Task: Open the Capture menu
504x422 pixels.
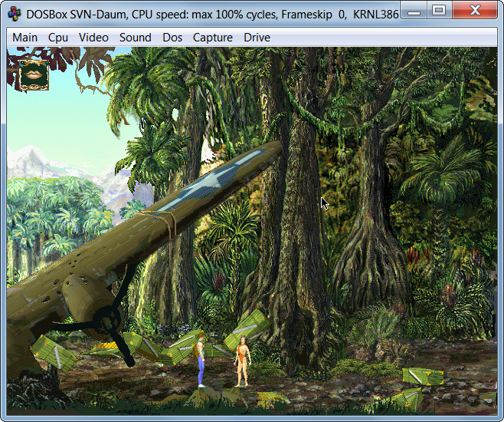Action: (x=213, y=38)
